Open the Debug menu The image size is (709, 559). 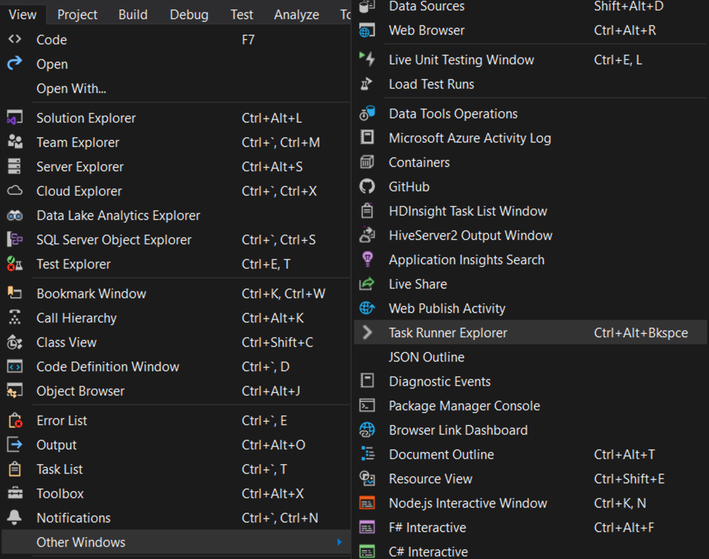[x=189, y=15]
